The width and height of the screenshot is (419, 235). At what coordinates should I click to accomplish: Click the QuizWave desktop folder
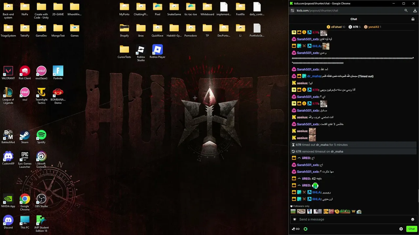pyautogui.click(x=157, y=30)
